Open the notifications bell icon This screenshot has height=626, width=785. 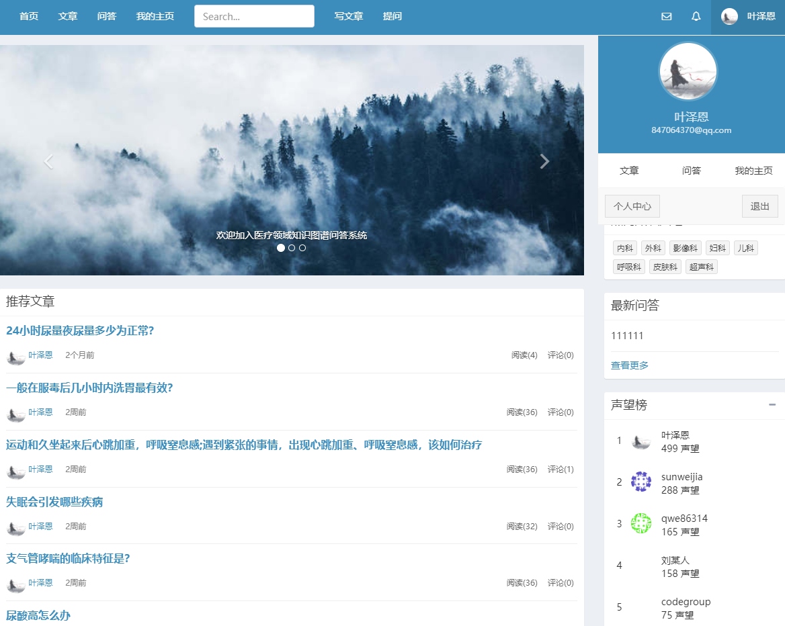696,17
